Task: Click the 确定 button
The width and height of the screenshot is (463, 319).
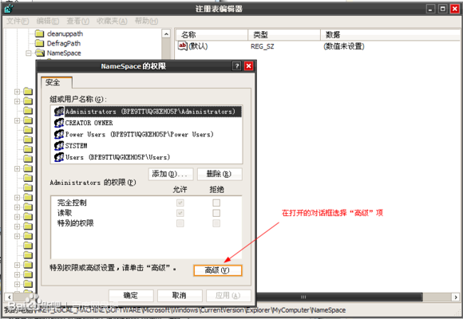Action: (131, 295)
